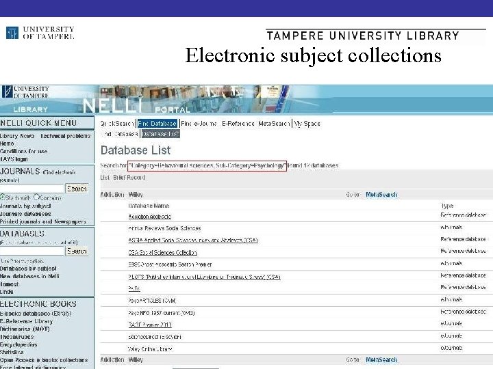Open Databases by subject link
This screenshot has width=493, height=369.
click(28, 269)
